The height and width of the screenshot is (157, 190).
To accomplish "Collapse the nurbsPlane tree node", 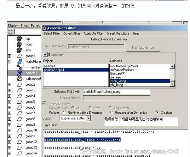I will click(x=9, y=62).
